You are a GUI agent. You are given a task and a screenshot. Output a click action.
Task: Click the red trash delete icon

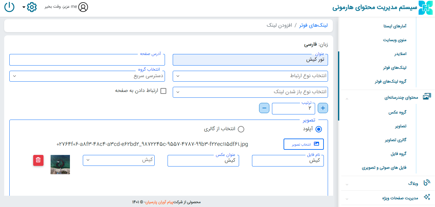(x=38, y=160)
